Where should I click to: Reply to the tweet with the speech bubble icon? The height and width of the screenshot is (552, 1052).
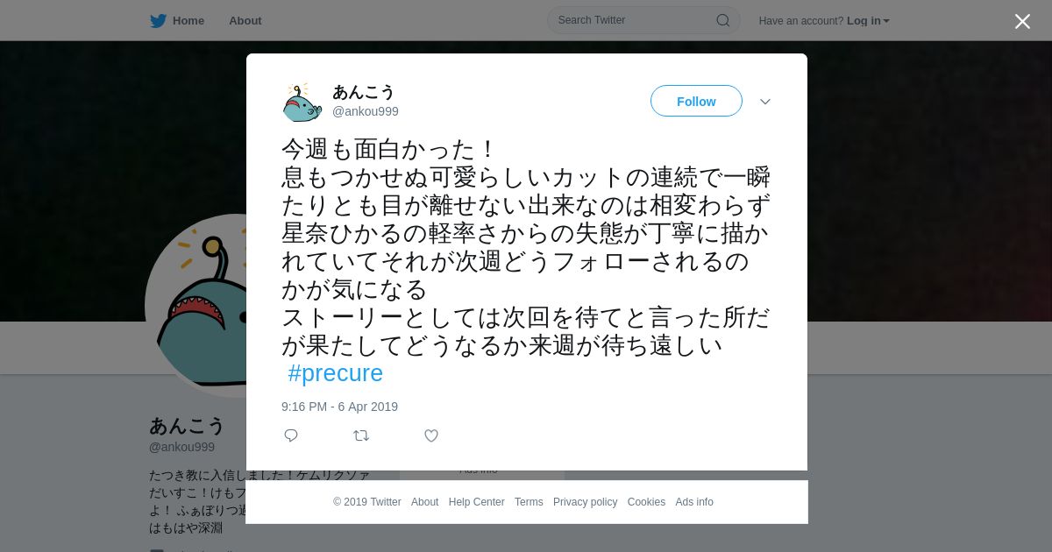pos(291,435)
